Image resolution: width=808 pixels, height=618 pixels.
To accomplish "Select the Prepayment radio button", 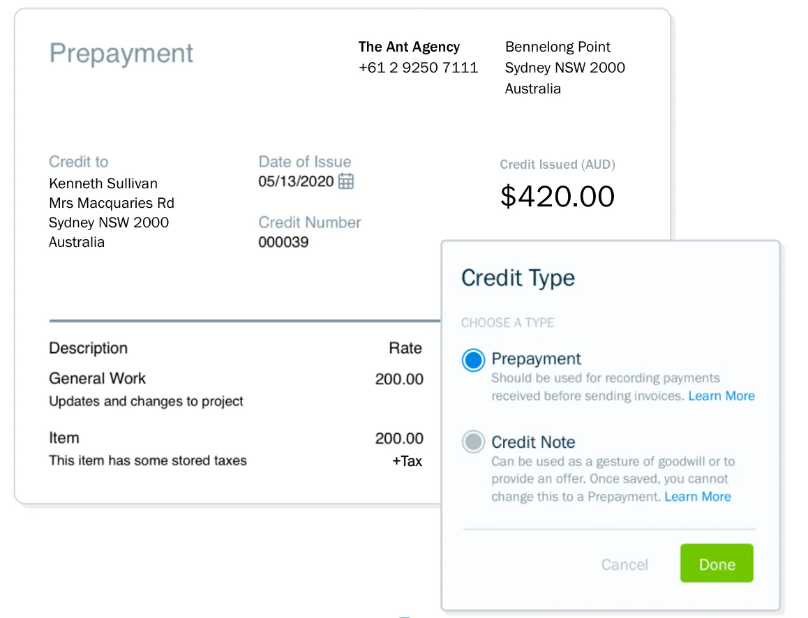I will point(473,361).
